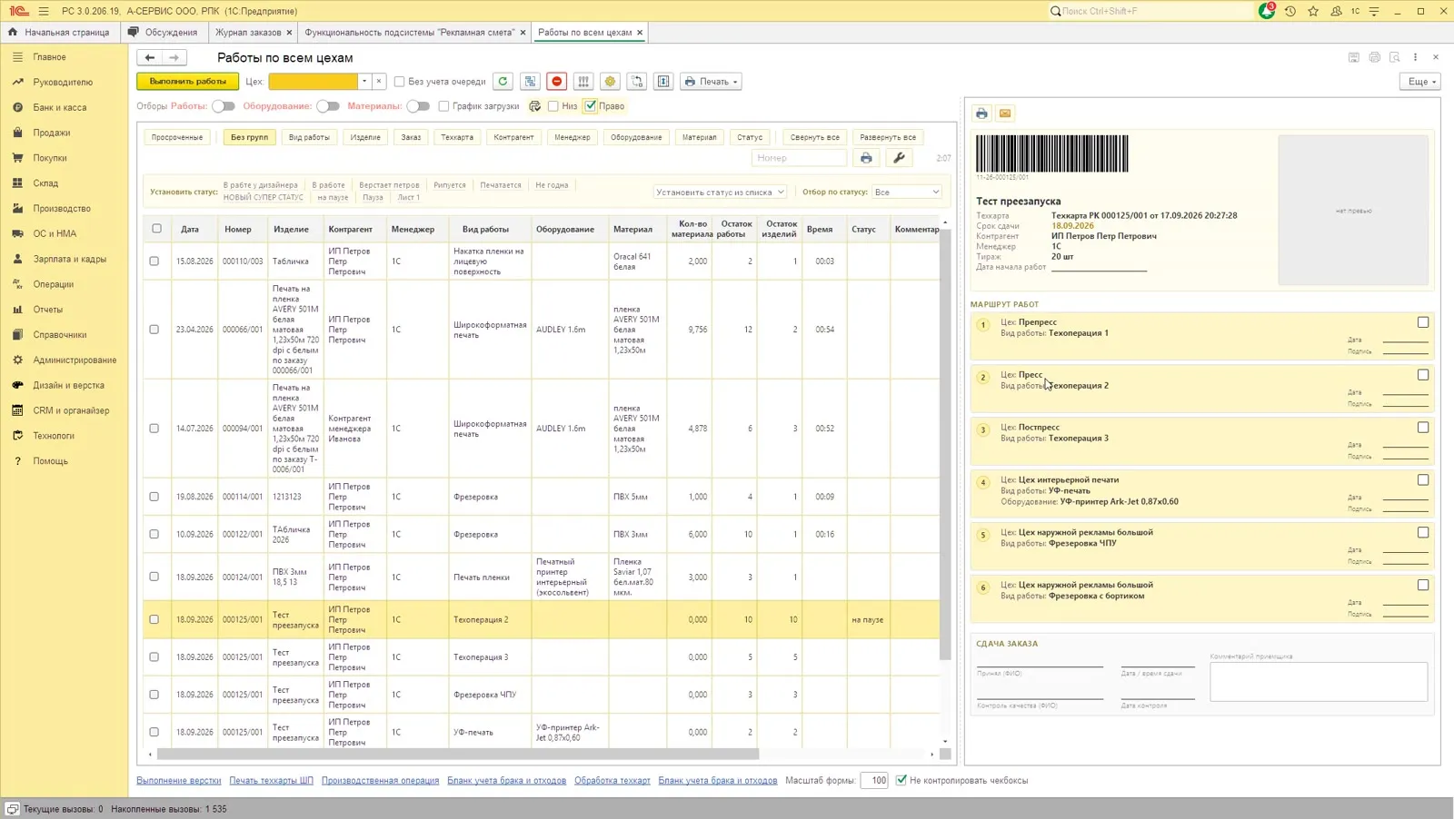
Task: Click the Масштаб формы value field
Action: click(874, 780)
